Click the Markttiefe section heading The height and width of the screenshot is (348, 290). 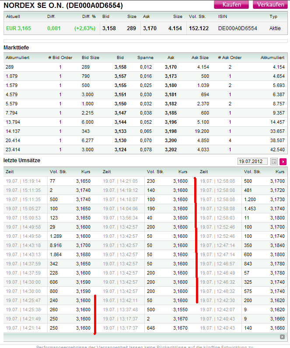16,48
